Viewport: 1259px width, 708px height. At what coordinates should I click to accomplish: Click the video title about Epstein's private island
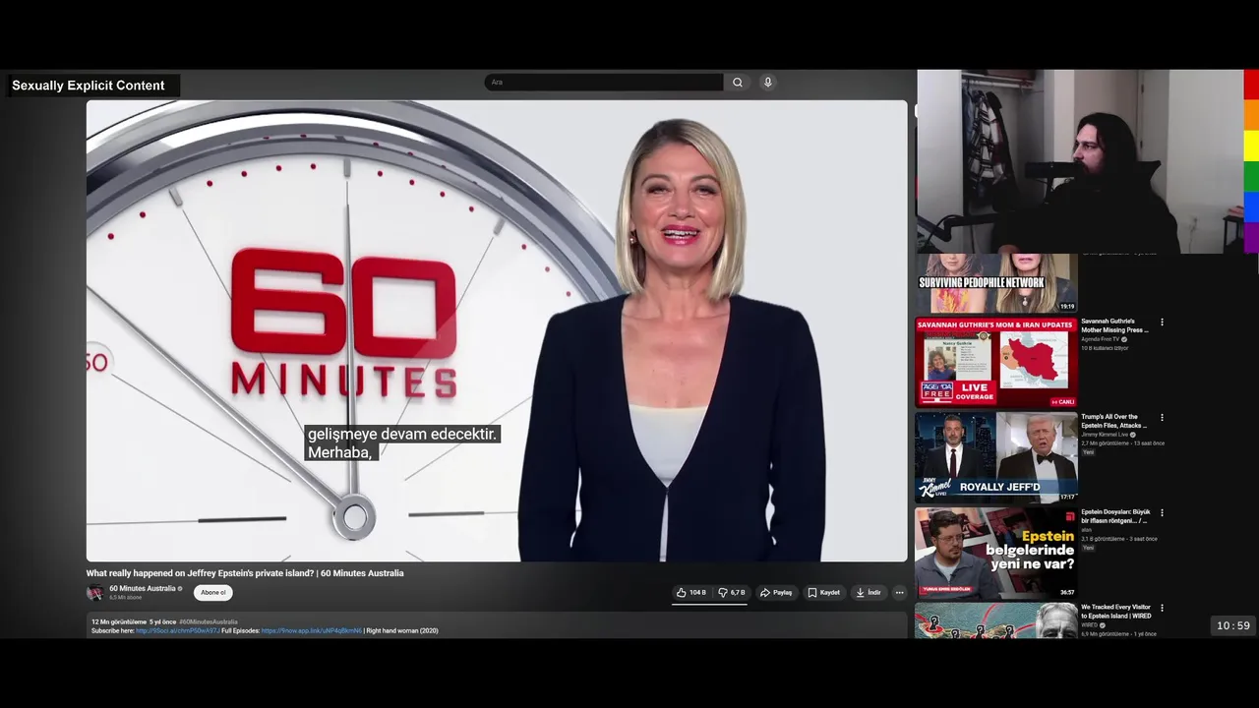(x=245, y=573)
